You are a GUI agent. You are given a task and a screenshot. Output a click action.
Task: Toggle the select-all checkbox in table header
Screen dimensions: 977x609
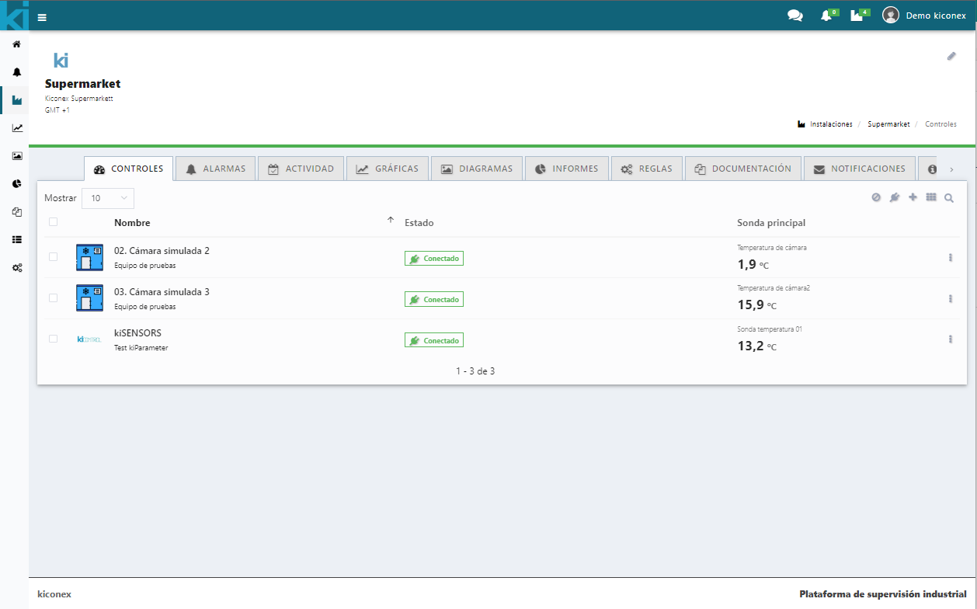pyautogui.click(x=53, y=222)
